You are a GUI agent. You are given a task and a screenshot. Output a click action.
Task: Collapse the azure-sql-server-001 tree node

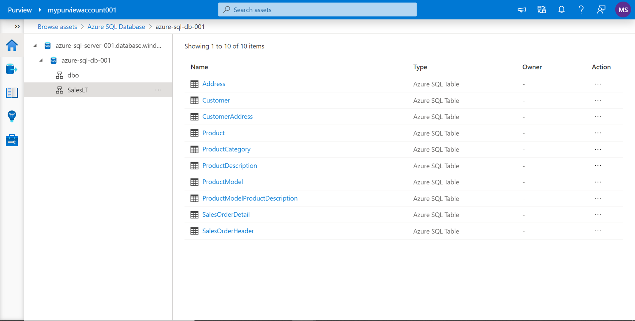[x=35, y=46]
